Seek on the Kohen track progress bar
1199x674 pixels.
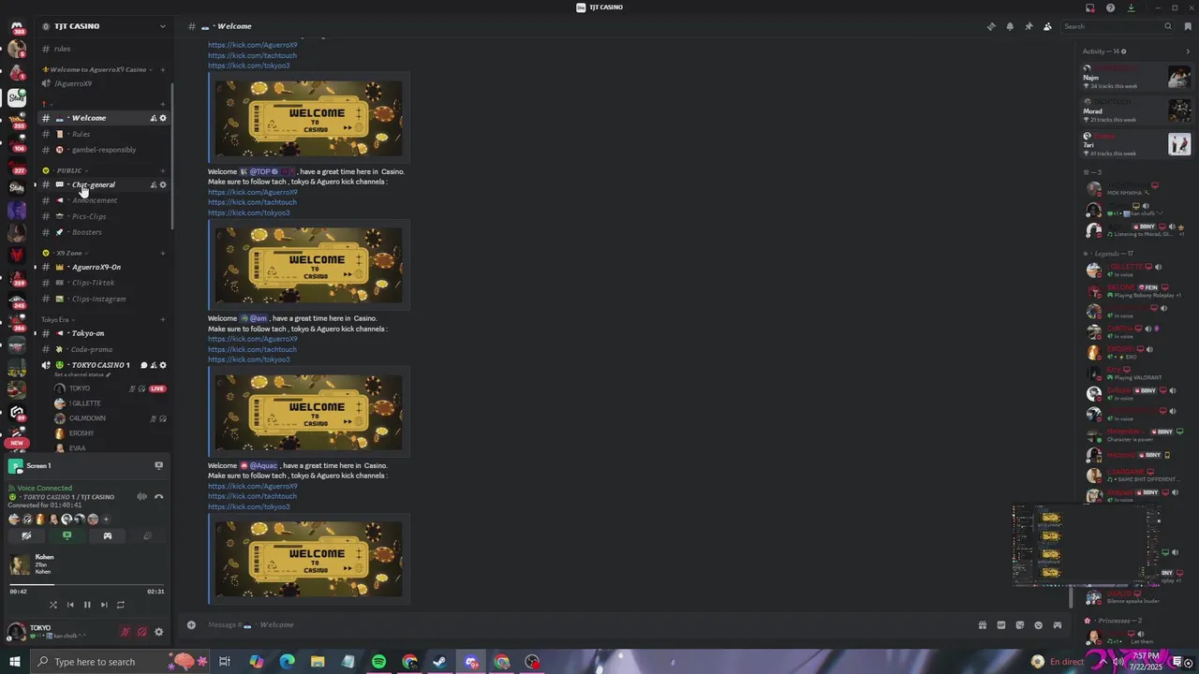(87, 586)
